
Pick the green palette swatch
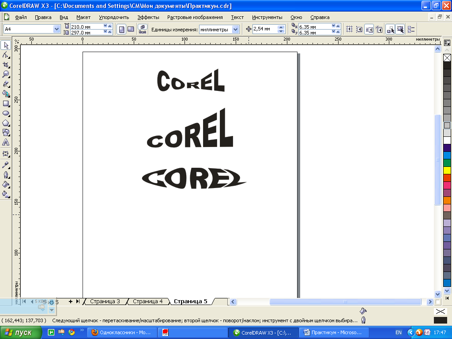click(447, 163)
